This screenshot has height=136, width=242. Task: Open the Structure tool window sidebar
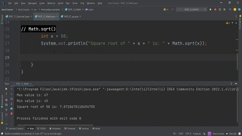[x=2, y=118]
